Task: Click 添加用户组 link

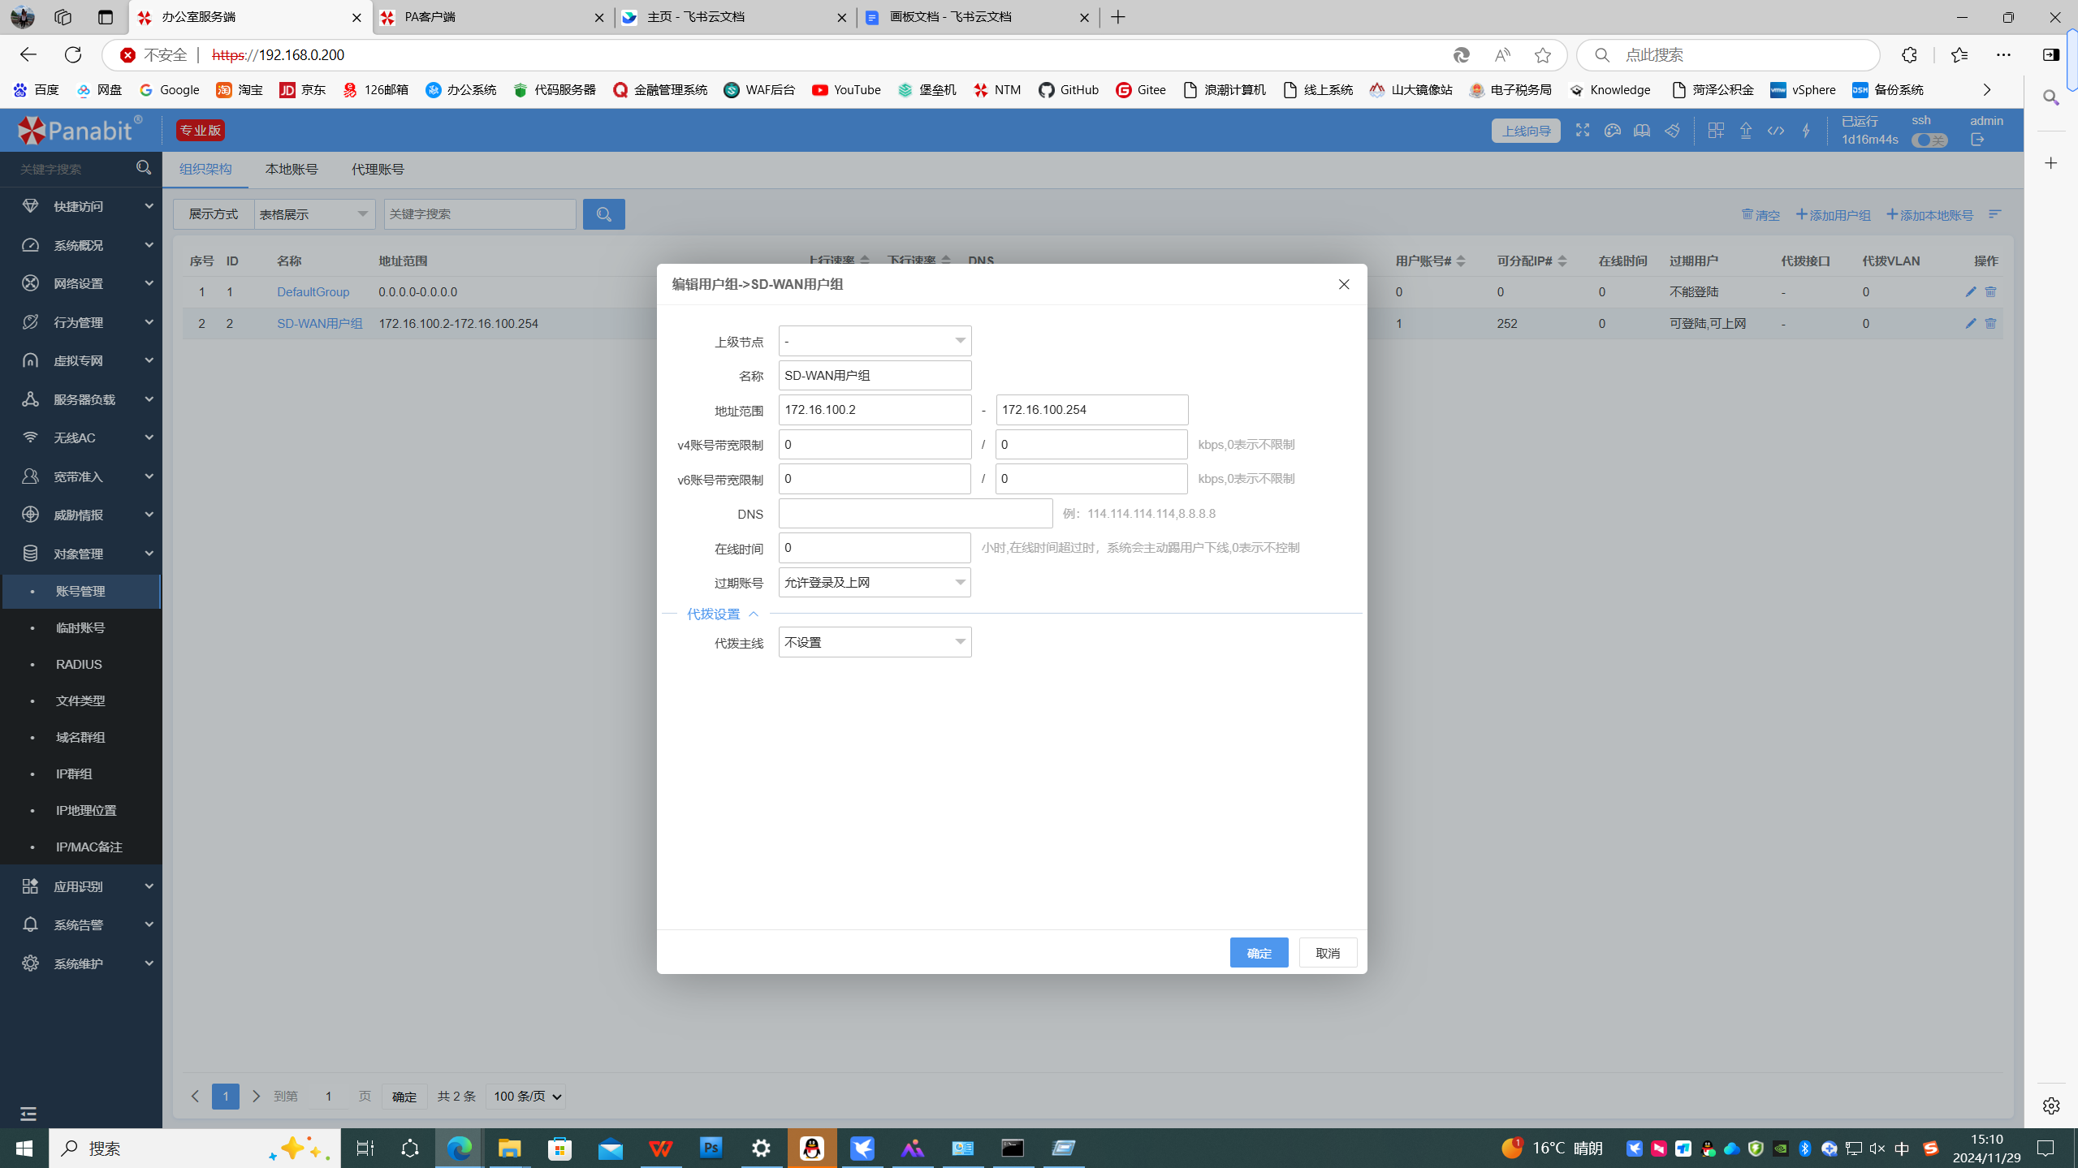Action: [x=1833, y=215]
